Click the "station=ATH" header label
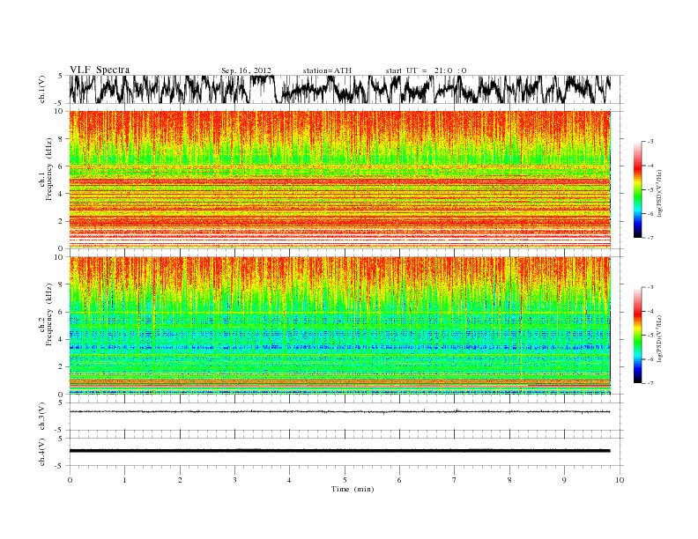The image size is (698, 539). click(x=327, y=70)
